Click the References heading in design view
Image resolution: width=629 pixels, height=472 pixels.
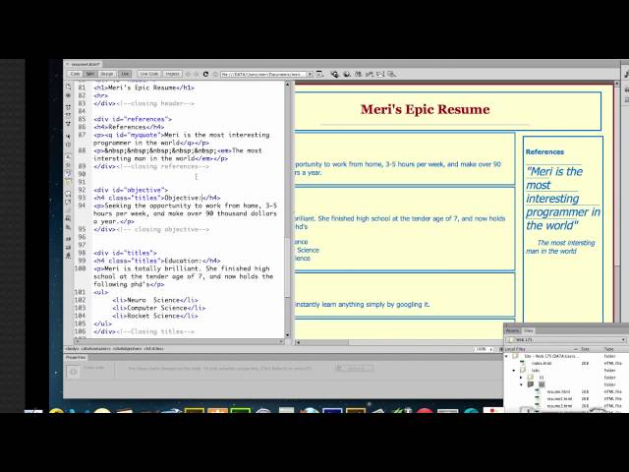point(544,151)
